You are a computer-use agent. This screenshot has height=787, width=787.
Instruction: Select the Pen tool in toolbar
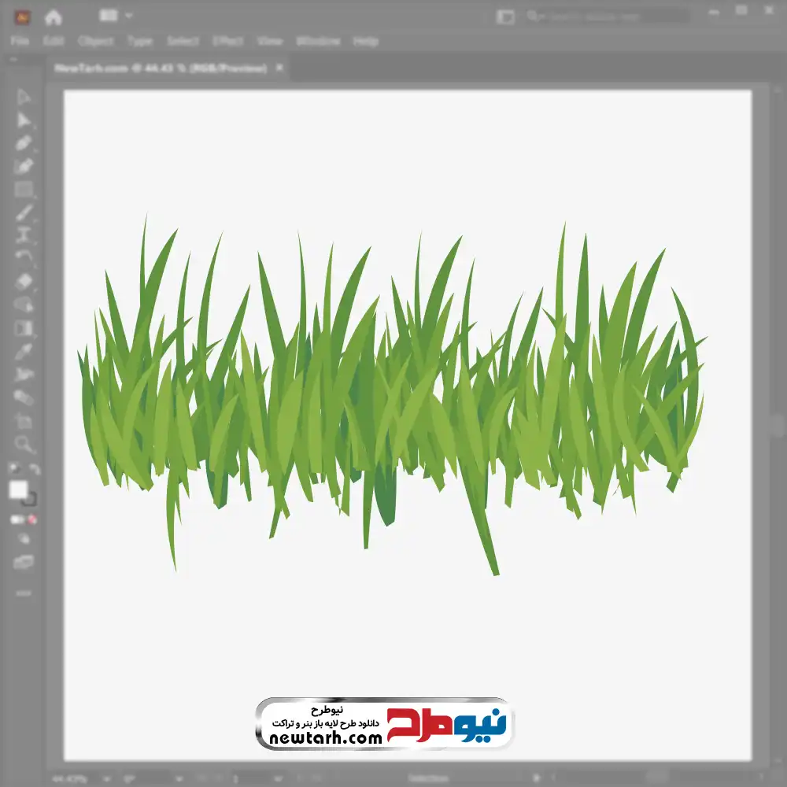pos(24,143)
